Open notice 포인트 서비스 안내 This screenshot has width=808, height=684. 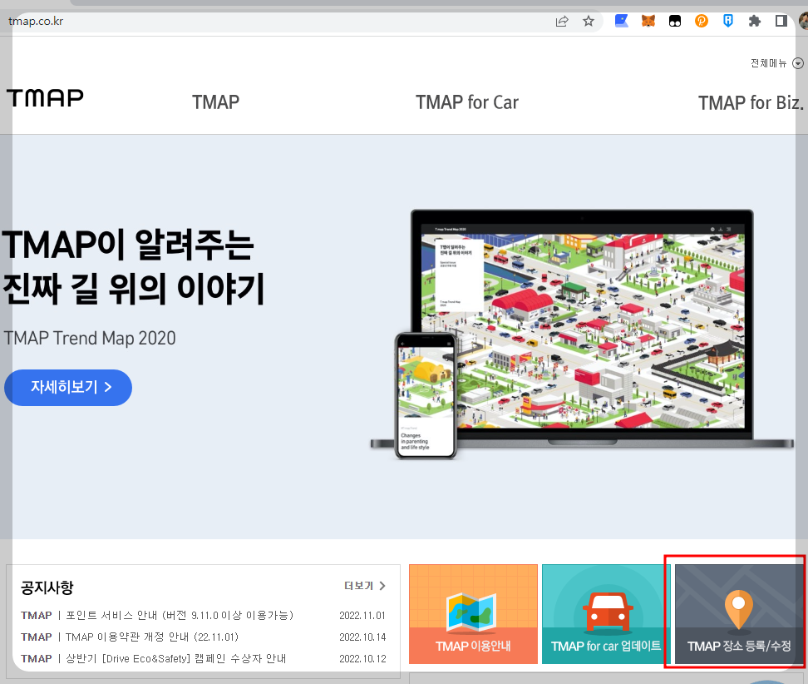pyautogui.click(x=180, y=616)
